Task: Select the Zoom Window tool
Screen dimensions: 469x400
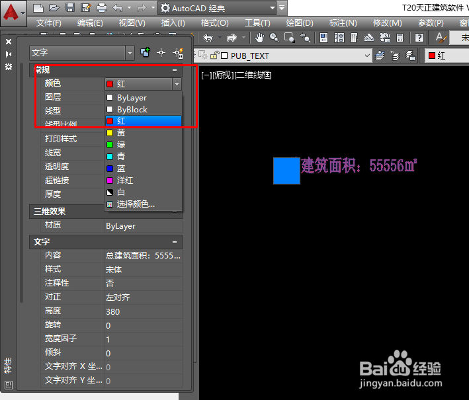Action: [290, 38]
